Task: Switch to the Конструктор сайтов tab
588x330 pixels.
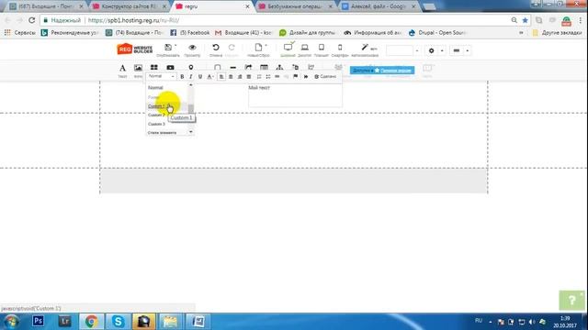Action: tap(130, 6)
